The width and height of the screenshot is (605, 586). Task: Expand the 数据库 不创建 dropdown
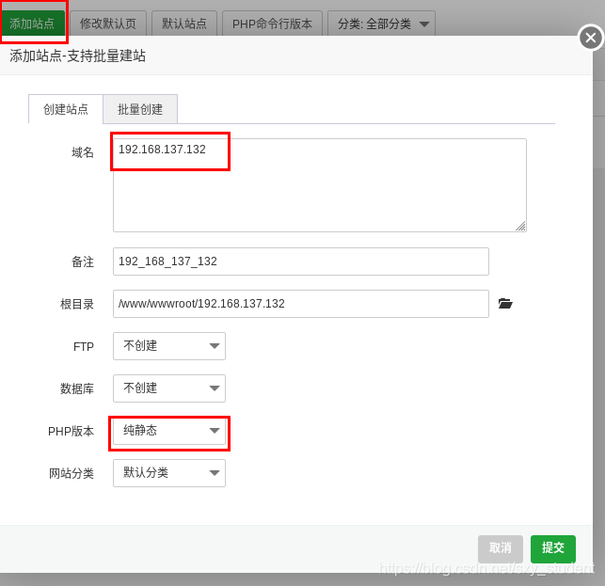click(x=169, y=388)
